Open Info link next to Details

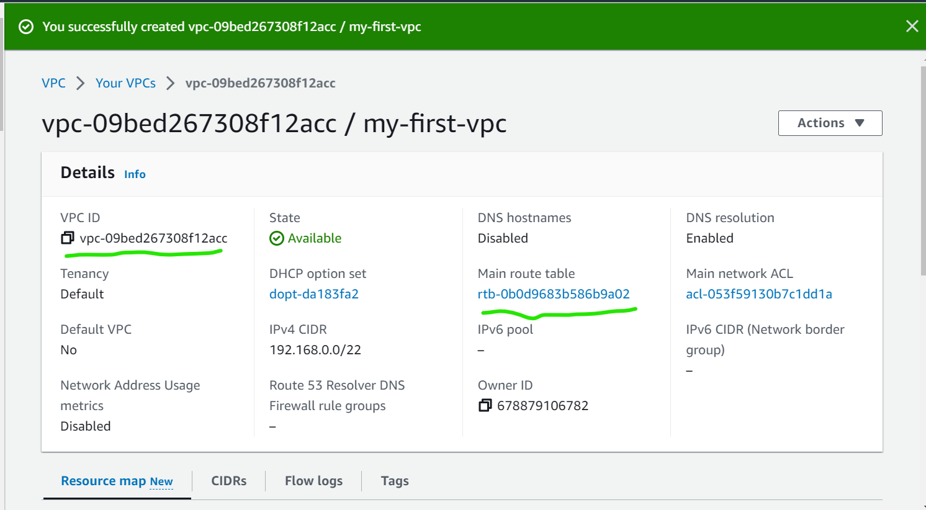tap(135, 174)
